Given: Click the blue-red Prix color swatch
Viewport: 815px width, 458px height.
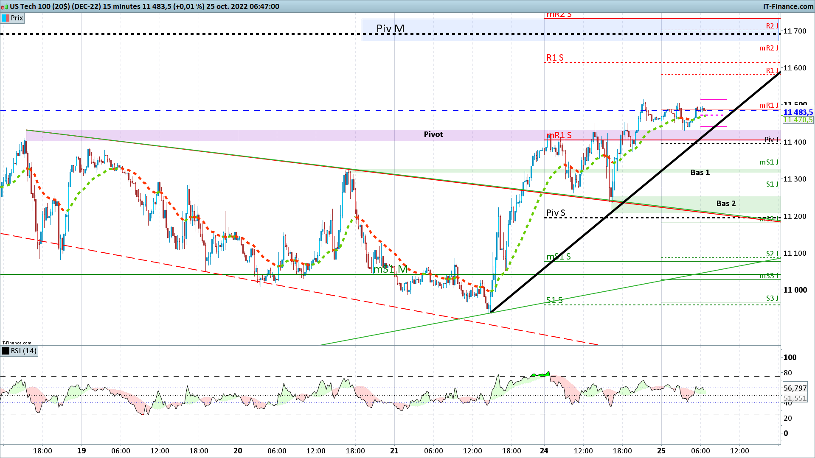Looking at the screenshot, I should (6, 18).
